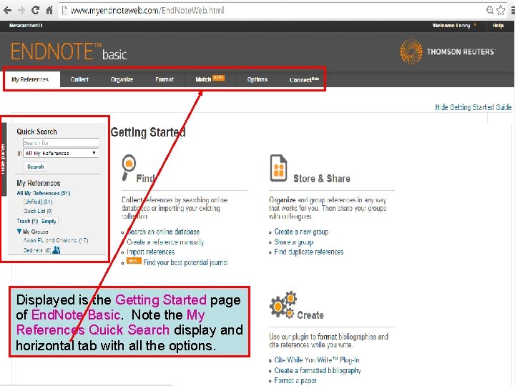Open the Share a group link
The height and width of the screenshot is (386, 515).
[x=294, y=242]
